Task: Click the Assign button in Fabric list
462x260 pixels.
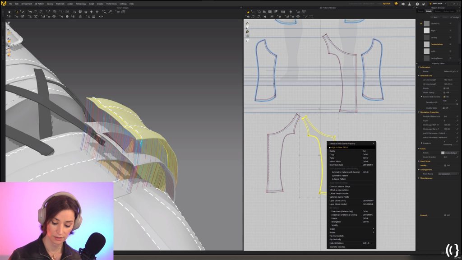Action: [455, 17]
